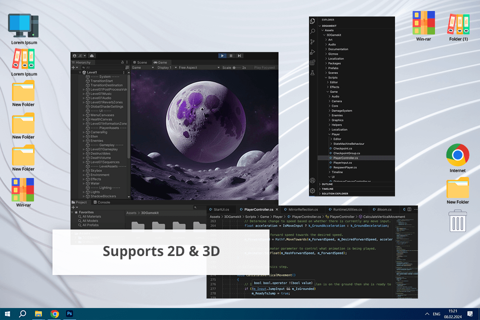The width and height of the screenshot is (480, 320).
Task: Toggle the Hierarchy panel lock icon
Action: (x=121, y=62)
